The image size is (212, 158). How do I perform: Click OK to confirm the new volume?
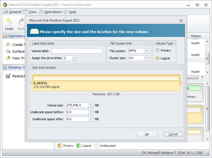tap(147, 134)
